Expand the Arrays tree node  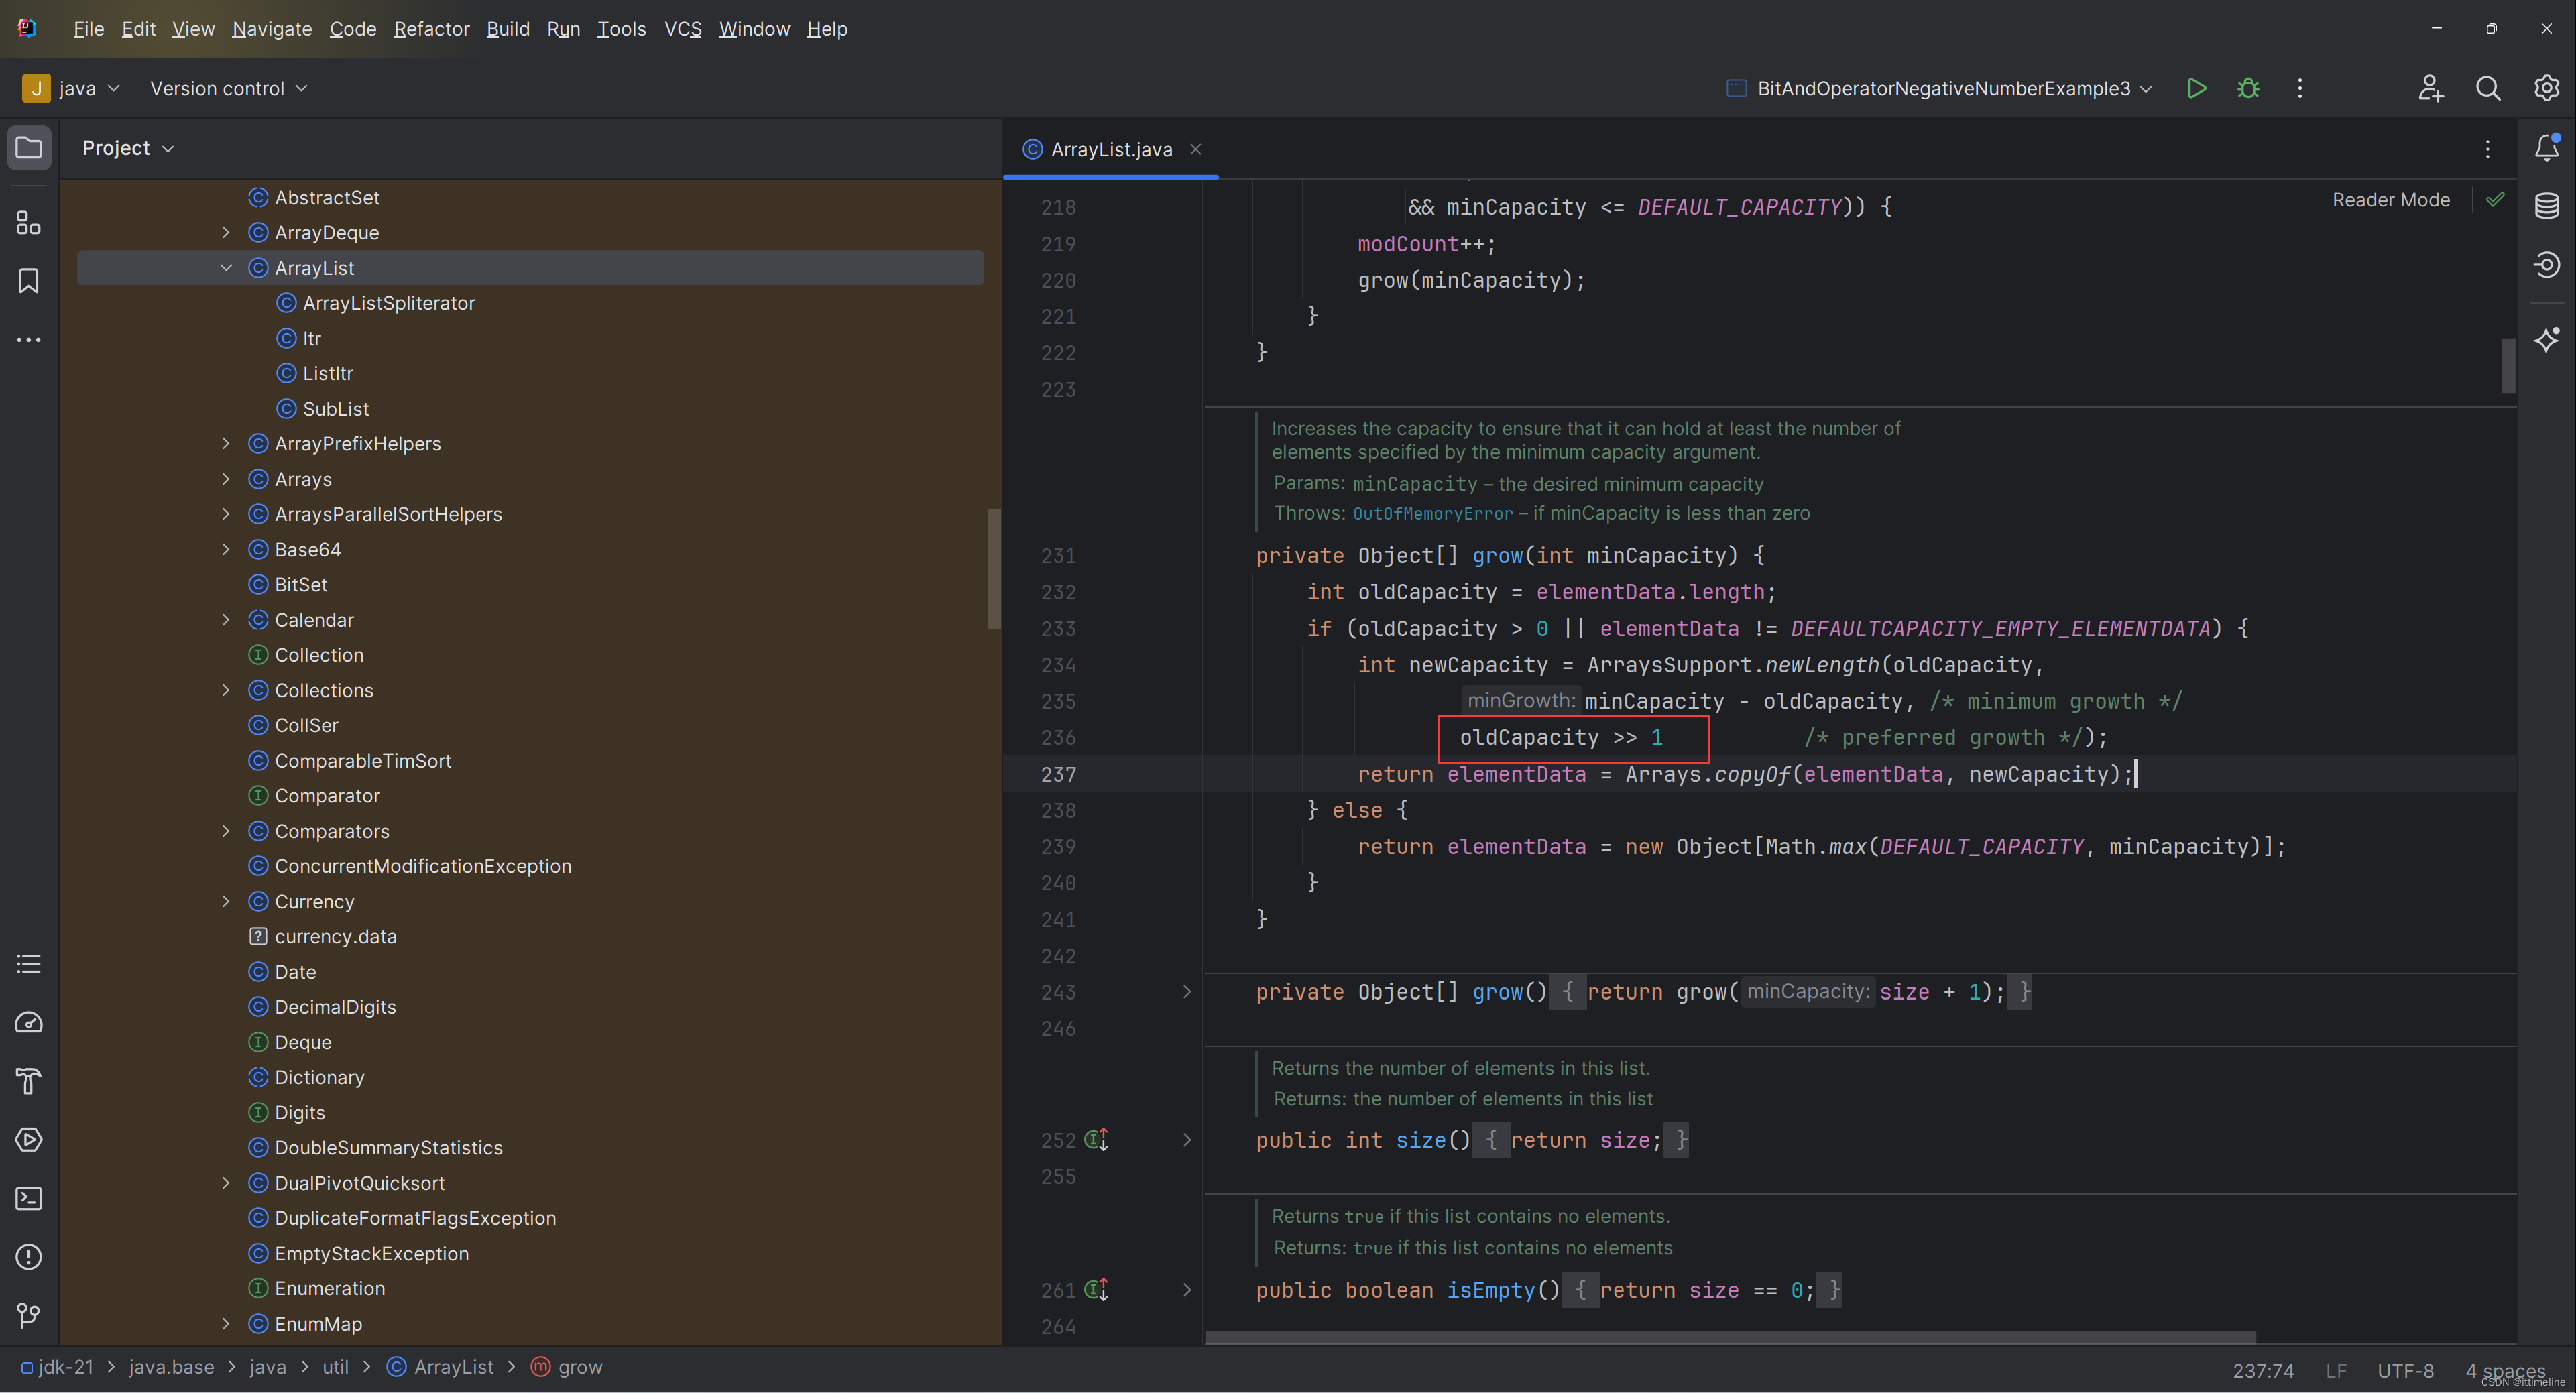[226, 479]
